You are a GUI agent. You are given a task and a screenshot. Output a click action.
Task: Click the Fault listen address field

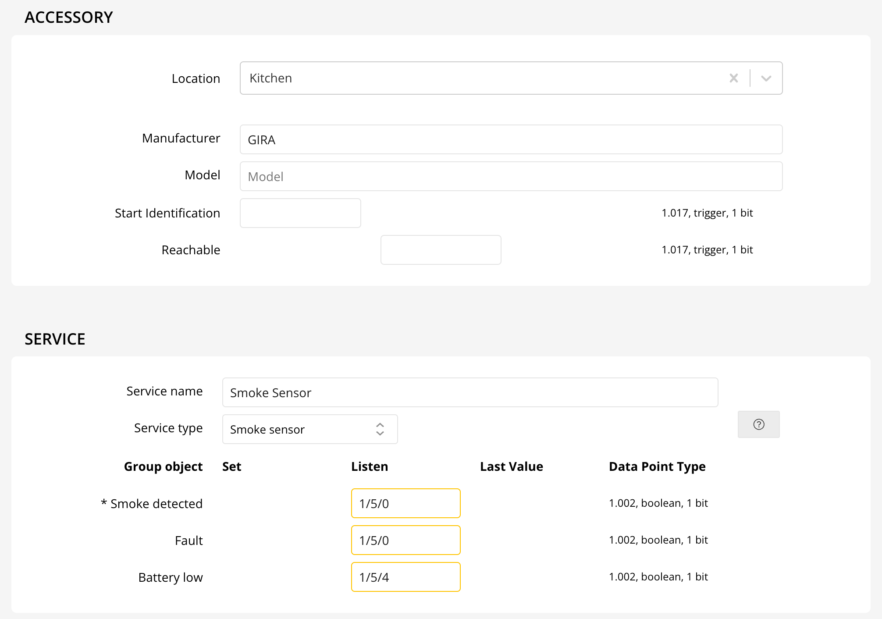pyautogui.click(x=405, y=541)
